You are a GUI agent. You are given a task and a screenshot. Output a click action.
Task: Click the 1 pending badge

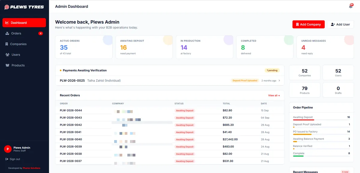[272, 70]
